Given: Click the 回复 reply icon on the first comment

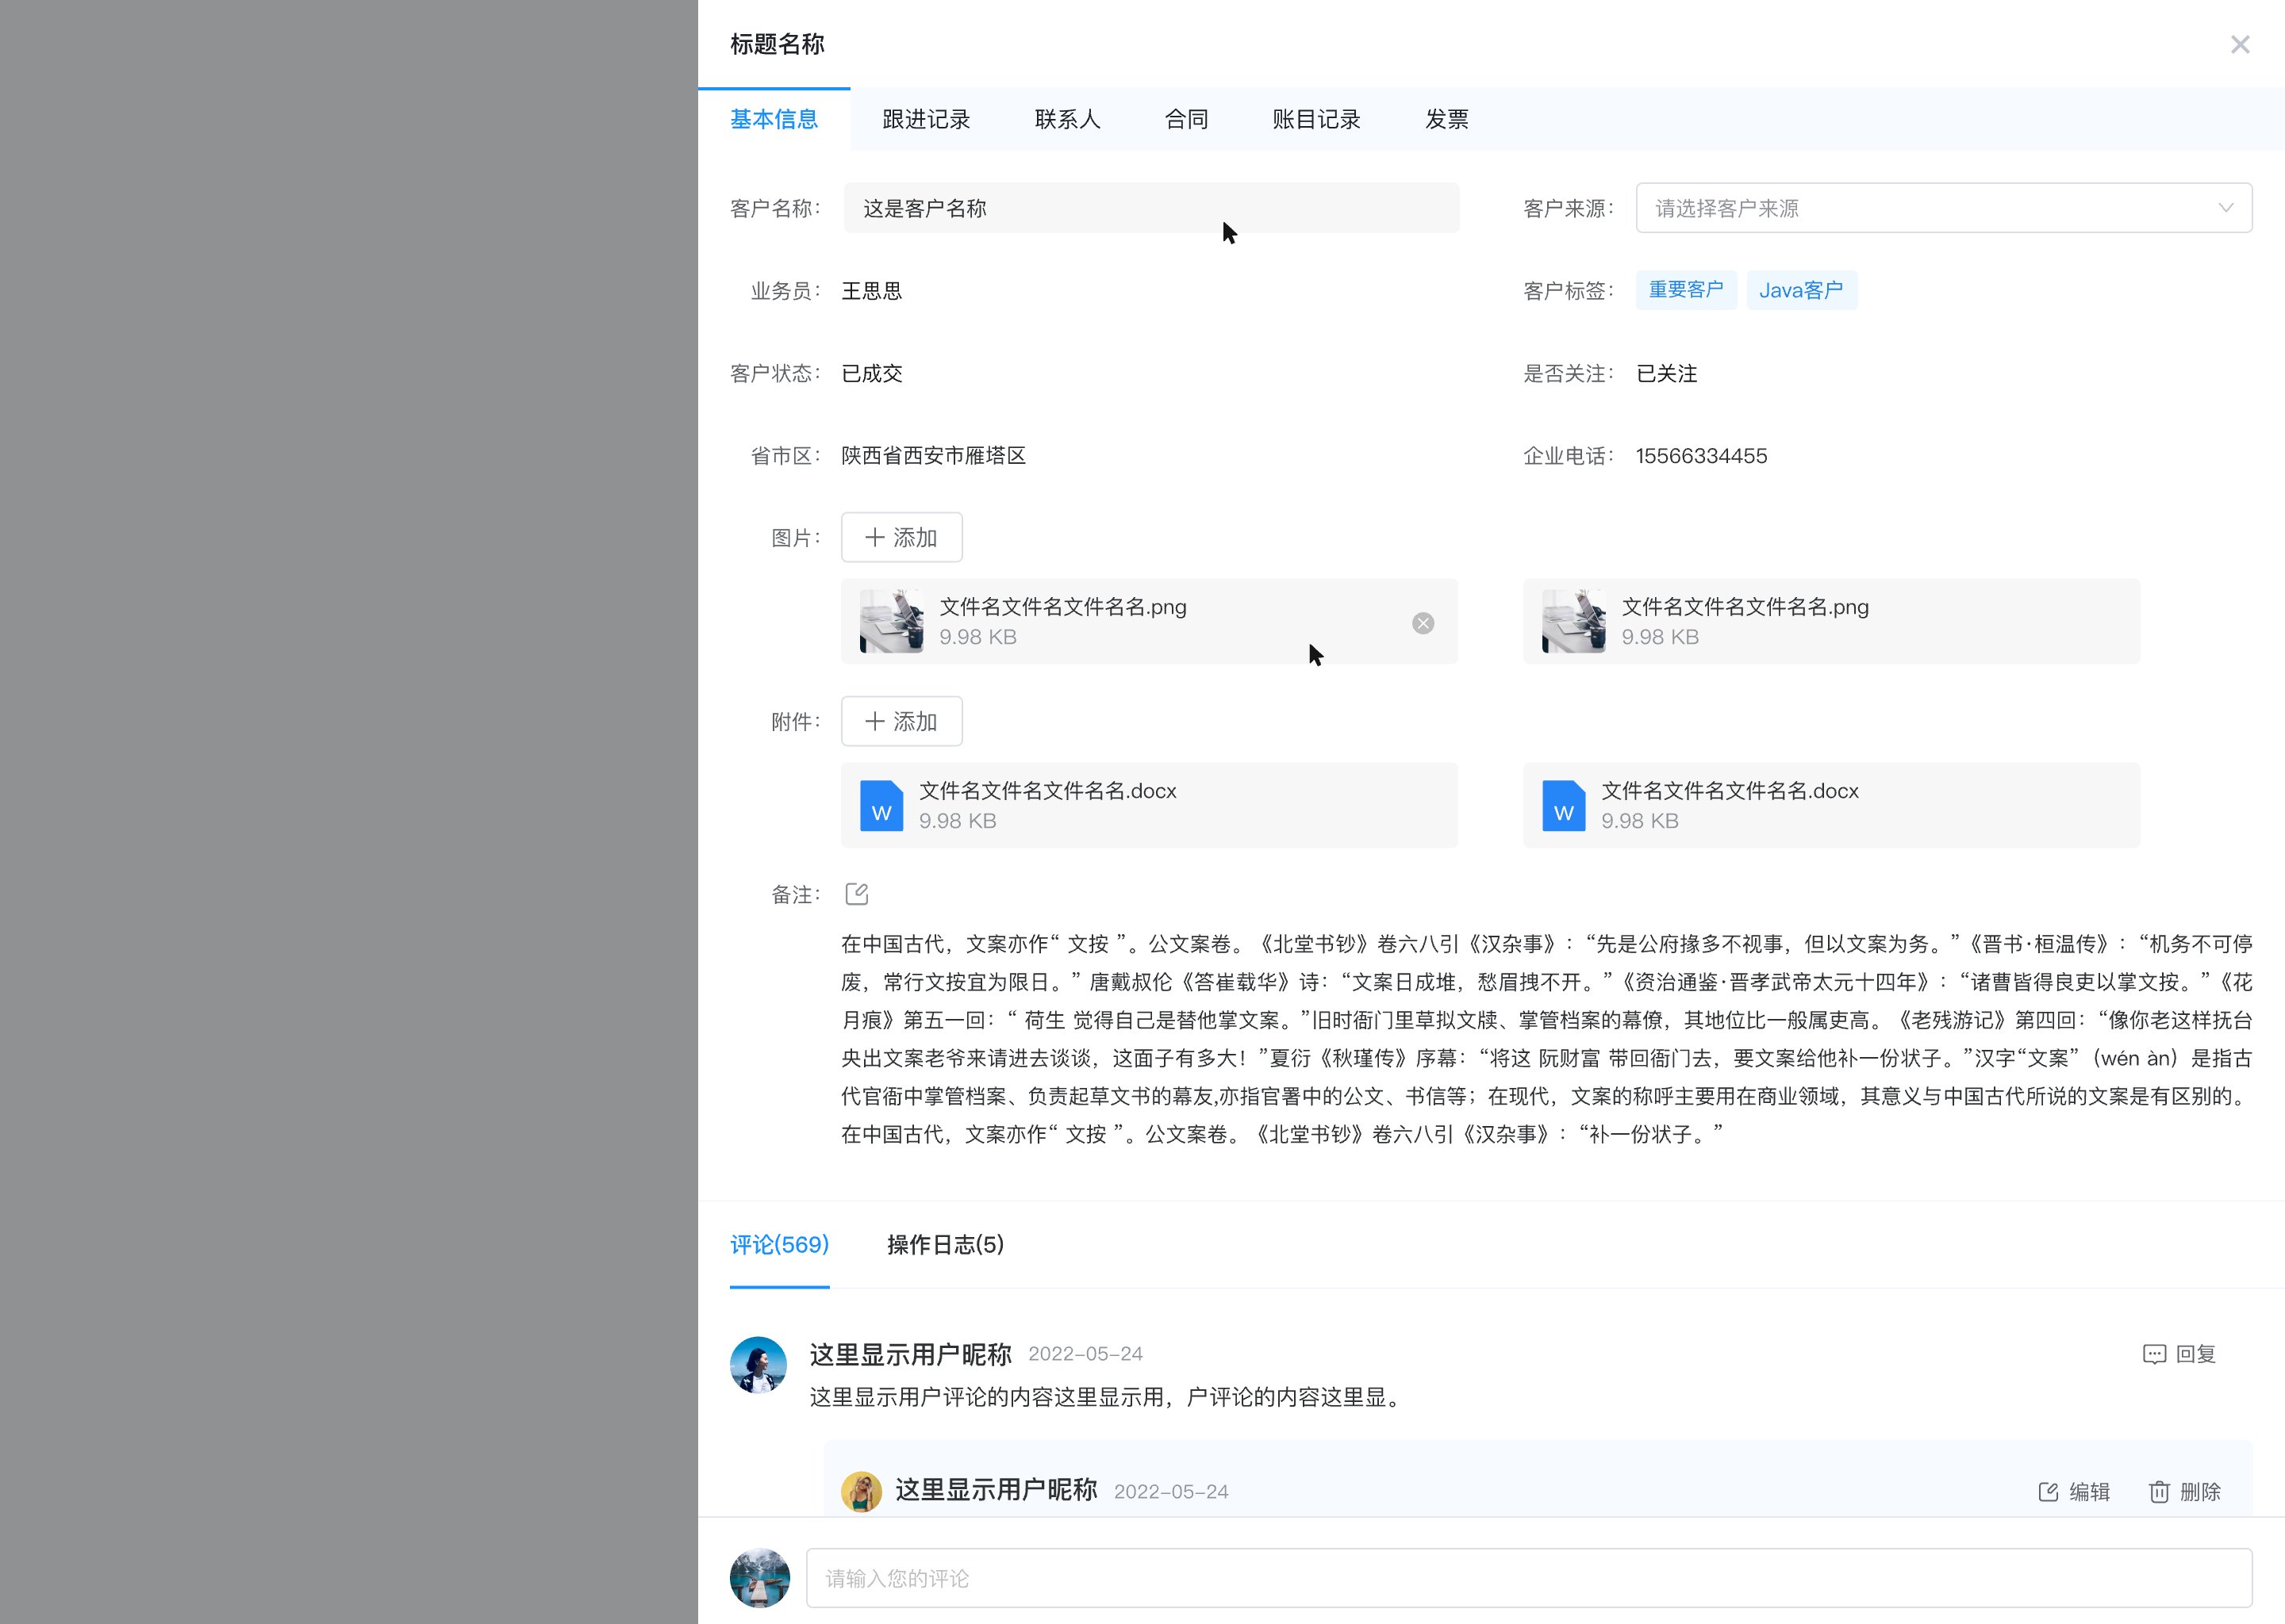Looking at the screenshot, I should click(x=2154, y=1354).
